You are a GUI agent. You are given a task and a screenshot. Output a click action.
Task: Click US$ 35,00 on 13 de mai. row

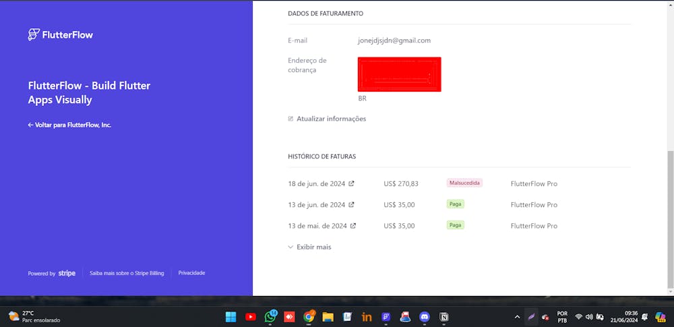pyautogui.click(x=399, y=226)
